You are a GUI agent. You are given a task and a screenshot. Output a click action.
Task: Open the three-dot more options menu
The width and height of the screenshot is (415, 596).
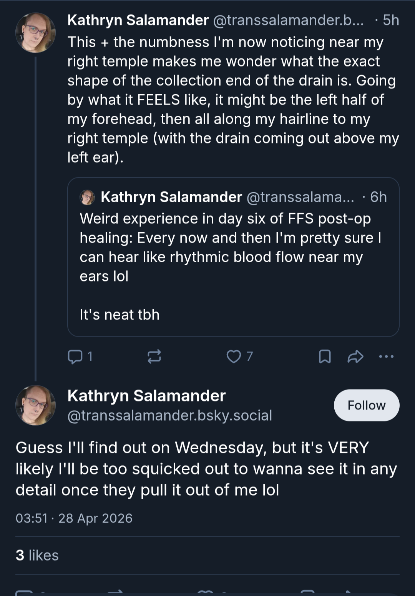[x=386, y=356]
